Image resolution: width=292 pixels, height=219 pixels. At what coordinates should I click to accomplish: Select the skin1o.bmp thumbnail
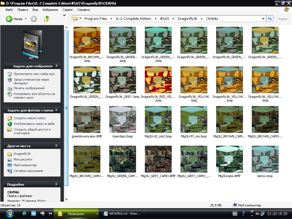(265, 159)
